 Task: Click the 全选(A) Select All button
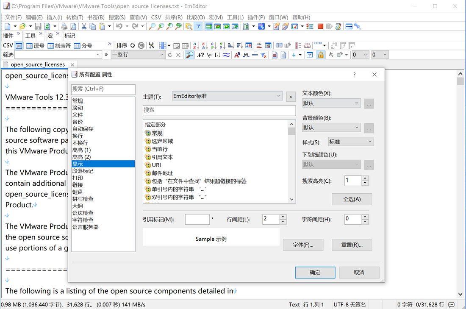pos(352,199)
